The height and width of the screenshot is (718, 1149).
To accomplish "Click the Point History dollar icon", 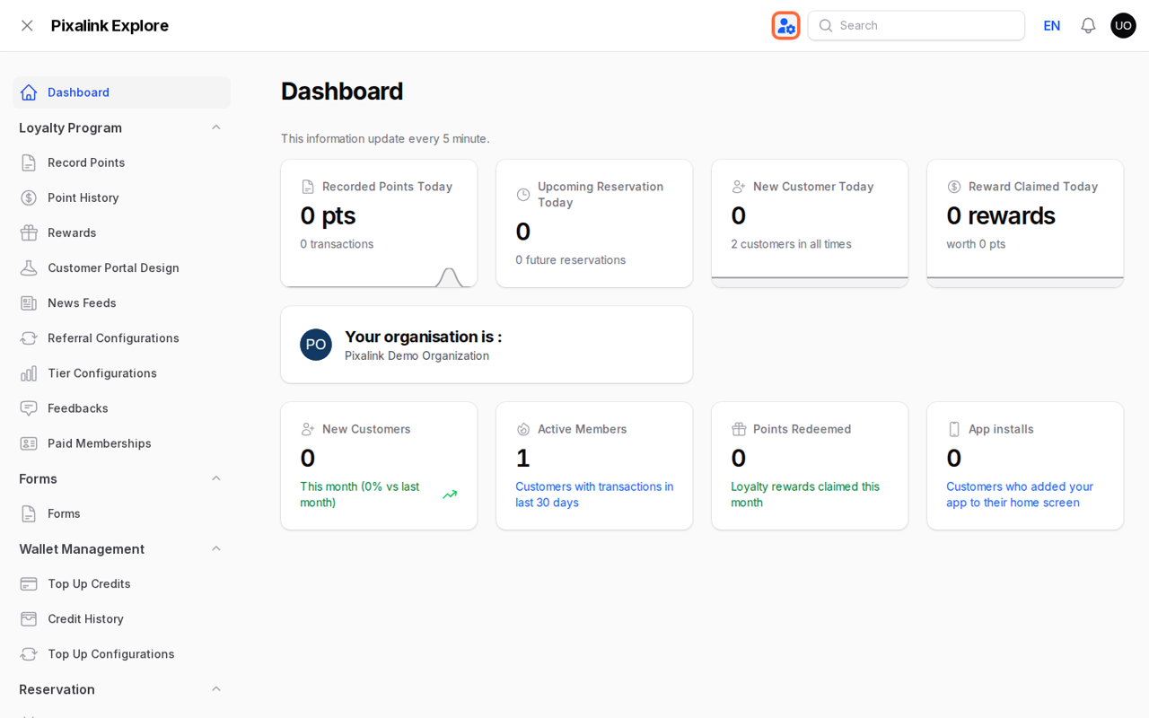I will [29, 197].
